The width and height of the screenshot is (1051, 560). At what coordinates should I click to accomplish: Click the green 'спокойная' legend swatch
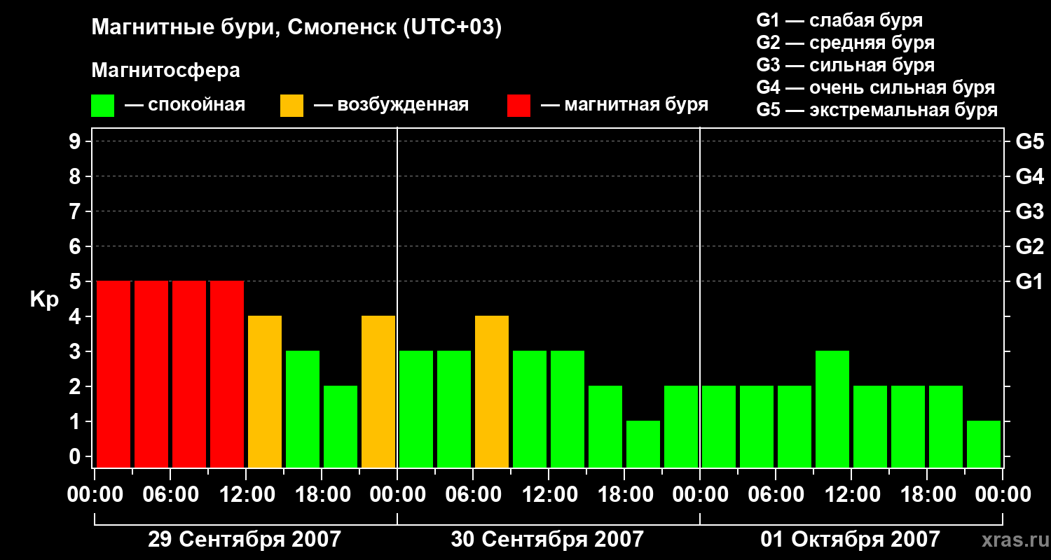click(x=103, y=106)
